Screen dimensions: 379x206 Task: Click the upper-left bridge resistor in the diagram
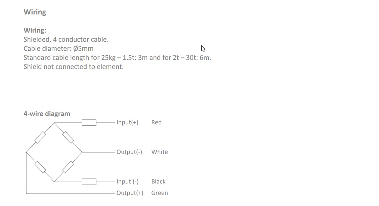point(40,137)
